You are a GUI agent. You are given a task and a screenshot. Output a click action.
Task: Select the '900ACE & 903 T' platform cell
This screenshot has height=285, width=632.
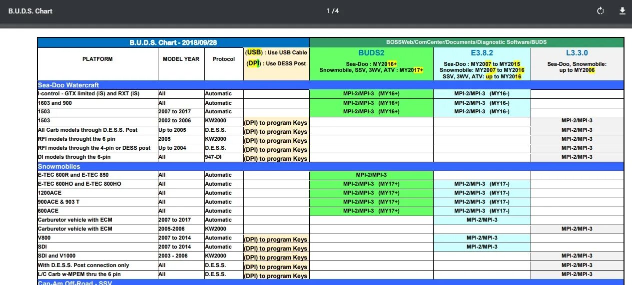point(98,202)
